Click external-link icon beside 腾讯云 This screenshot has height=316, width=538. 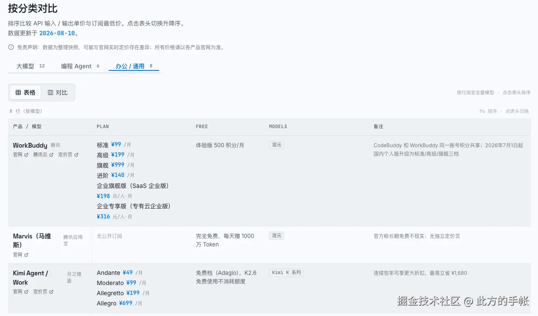[51, 155]
